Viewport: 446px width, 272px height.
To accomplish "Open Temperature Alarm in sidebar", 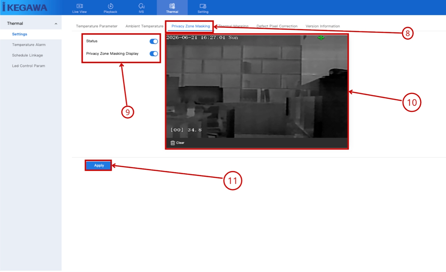I will [x=29, y=45].
